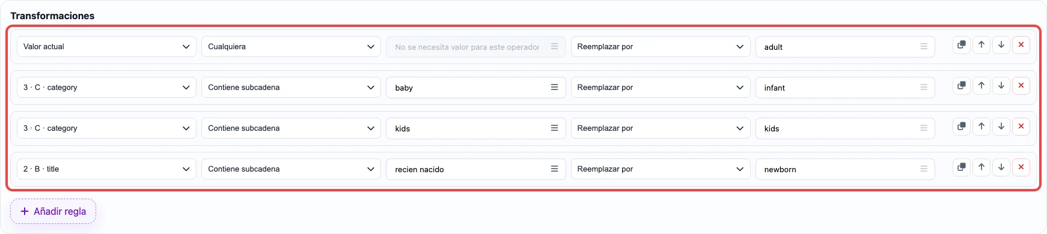
Task: Open '3 · C · category' dropdown in kids row
Action: 106,128
